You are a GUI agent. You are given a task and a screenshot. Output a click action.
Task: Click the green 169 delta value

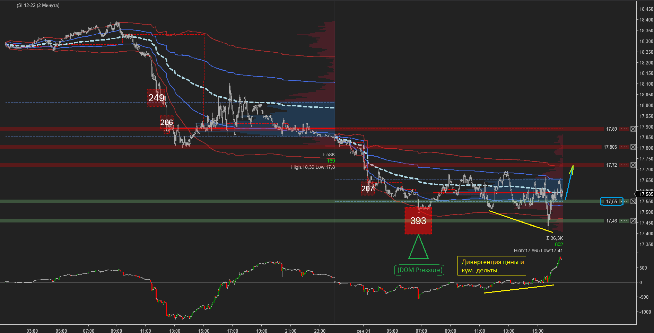(331, 161)
